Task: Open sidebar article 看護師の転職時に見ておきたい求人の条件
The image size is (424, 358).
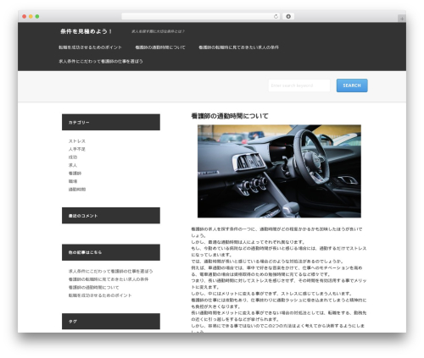Action: [109, 279]
